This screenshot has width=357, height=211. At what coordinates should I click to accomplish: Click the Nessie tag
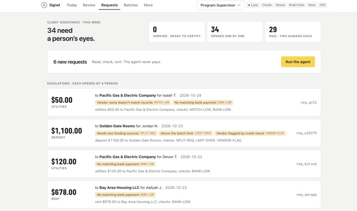point(280,5)
